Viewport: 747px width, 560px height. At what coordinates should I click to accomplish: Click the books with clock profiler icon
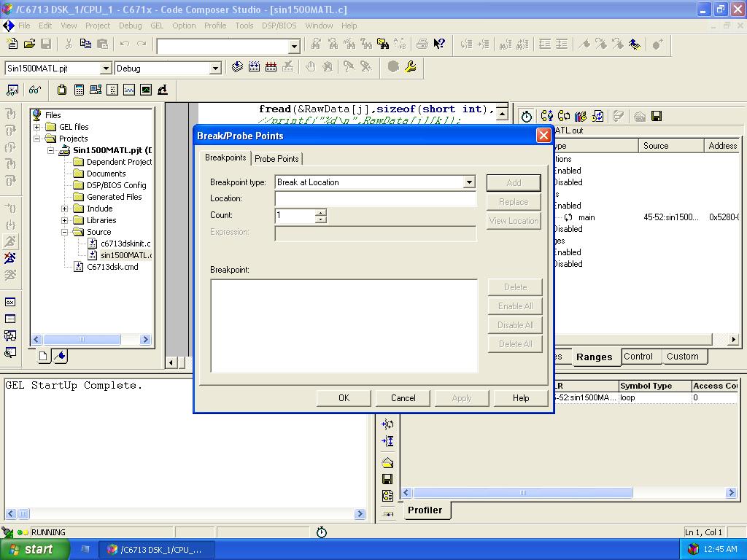580,116
